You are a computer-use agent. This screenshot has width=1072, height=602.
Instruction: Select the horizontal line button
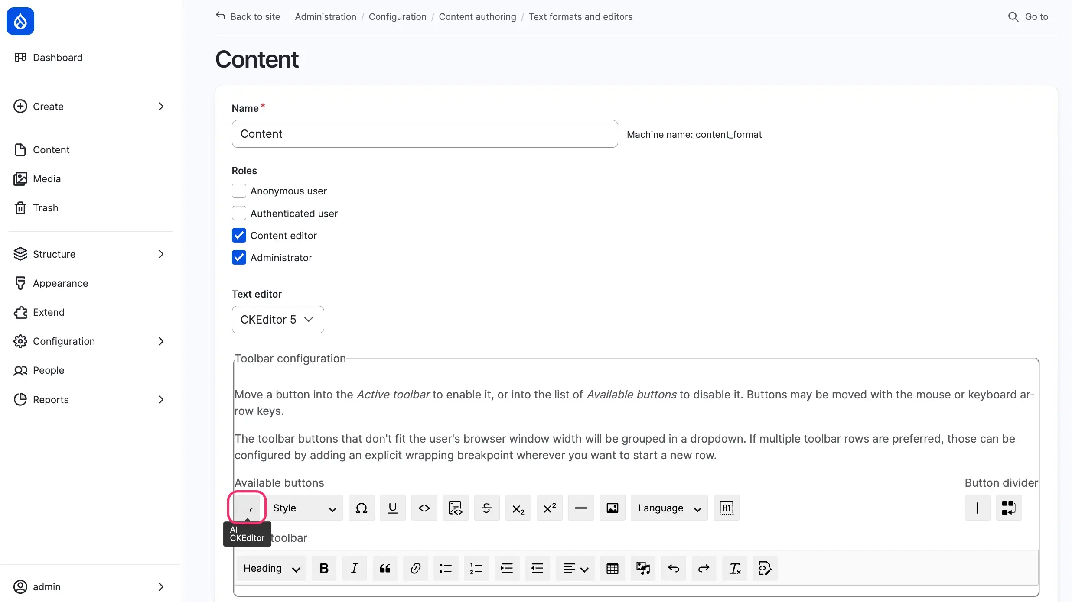tap(580, 508)
